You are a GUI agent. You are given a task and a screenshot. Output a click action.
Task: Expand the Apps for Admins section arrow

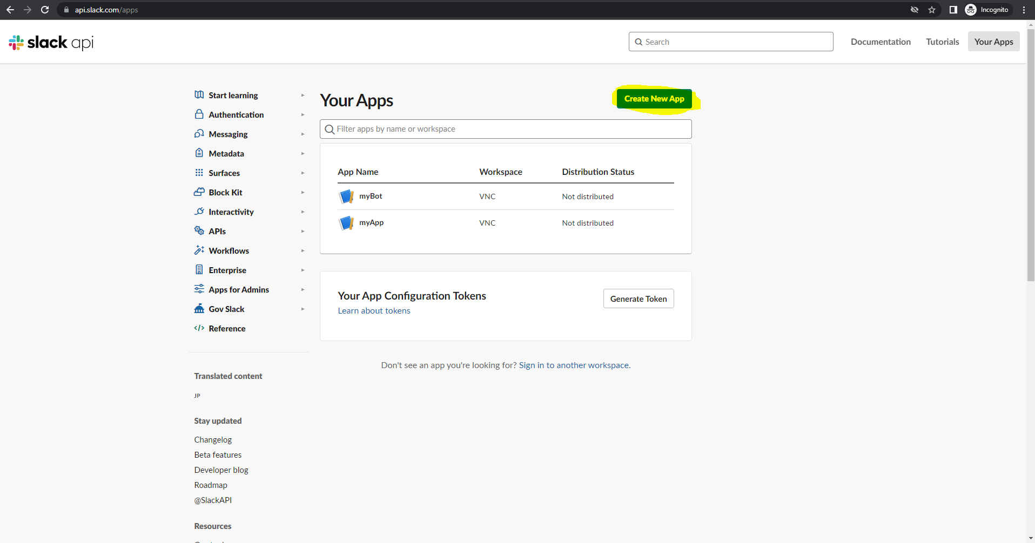pyautogui.click(x=303, y=289)
